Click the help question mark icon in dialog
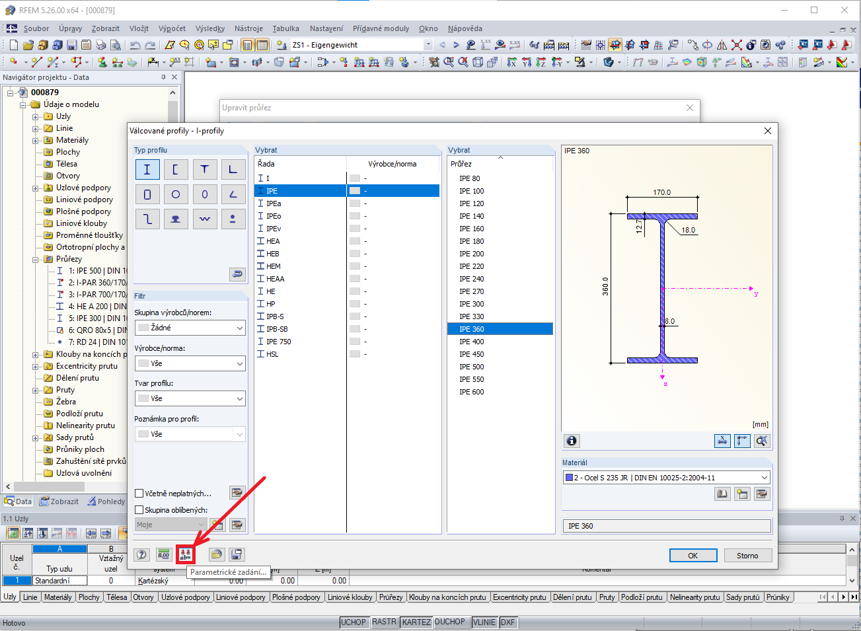 point(141,555)
